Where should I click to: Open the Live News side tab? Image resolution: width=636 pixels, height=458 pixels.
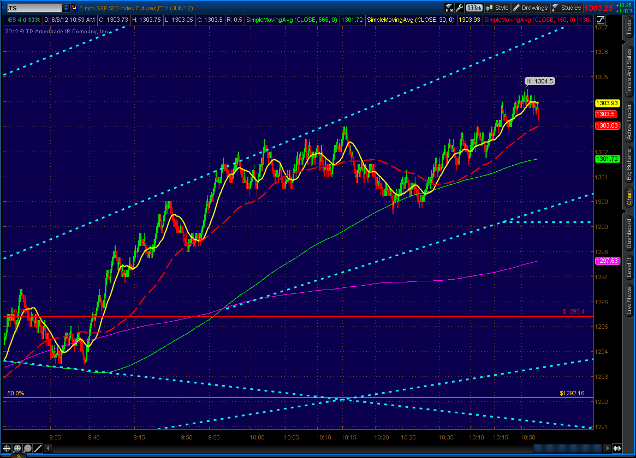[629, 301]
